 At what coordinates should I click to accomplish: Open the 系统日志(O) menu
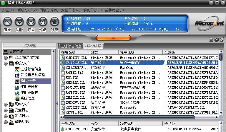tap(92, 10)
